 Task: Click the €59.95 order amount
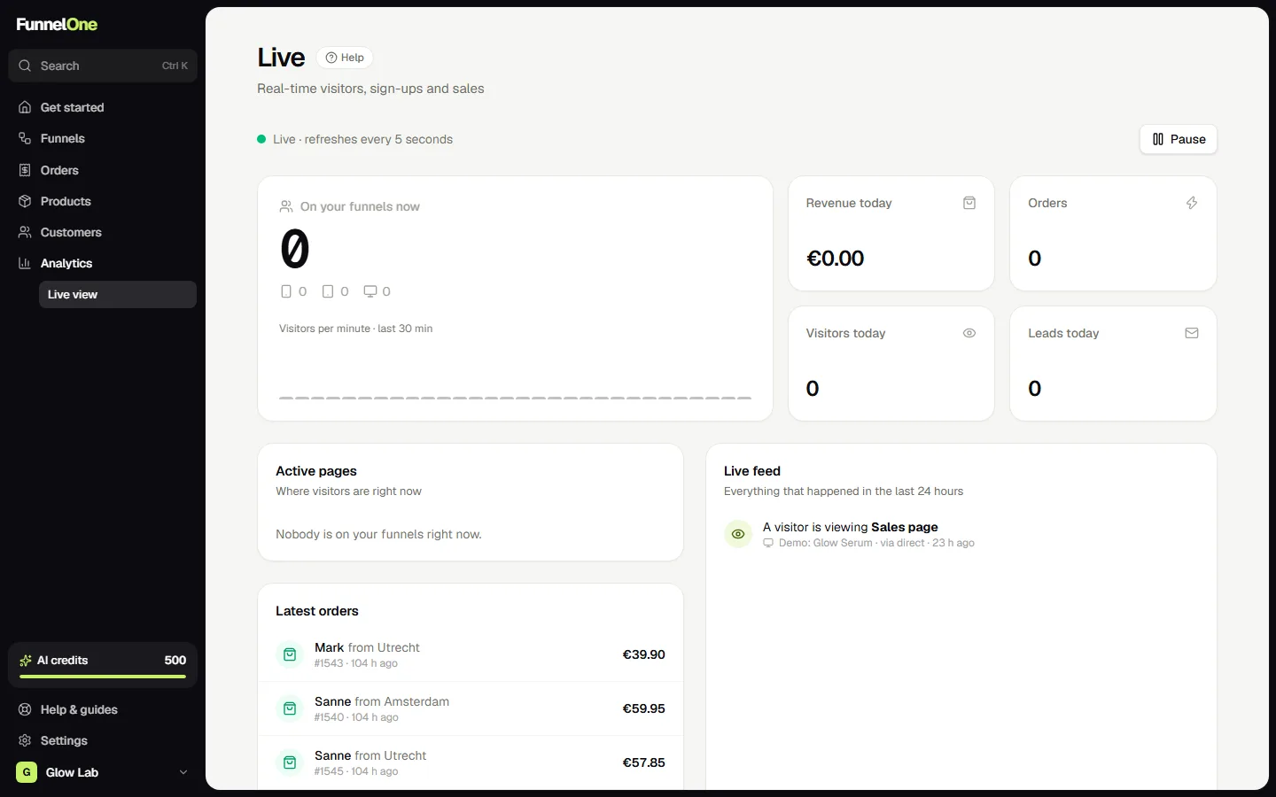click(644, 708)
